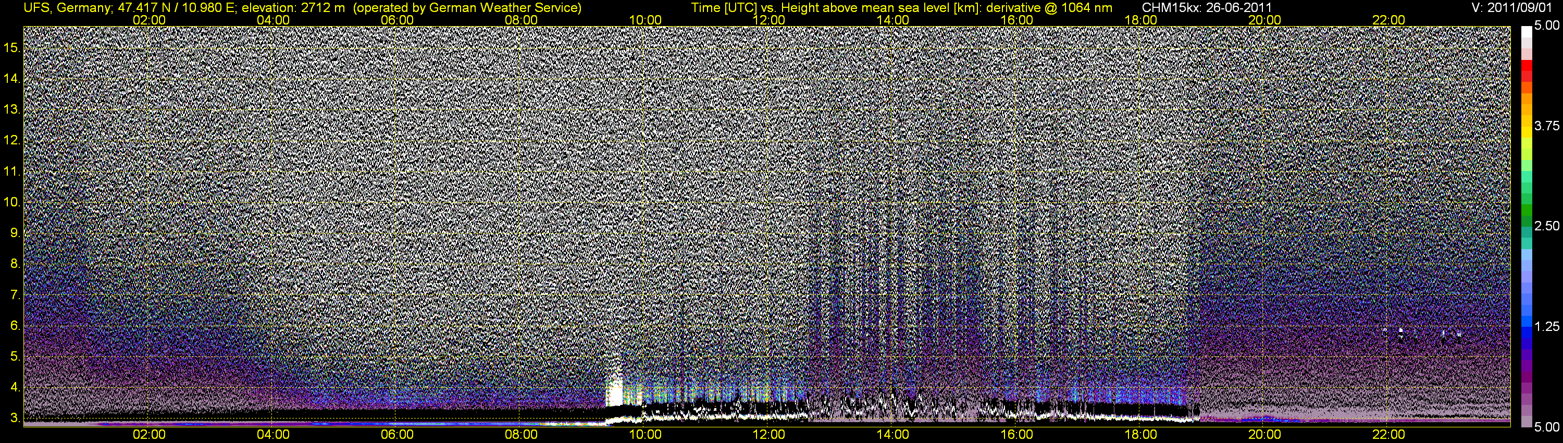
Task: Click '14:00' on the bottom time axis
Action: 893,435
